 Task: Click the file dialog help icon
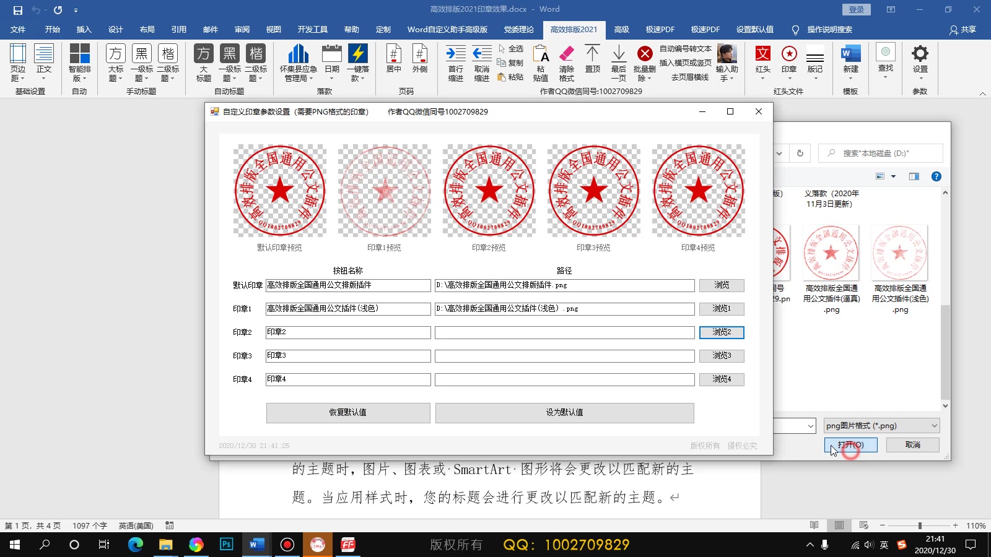(936, 176)
